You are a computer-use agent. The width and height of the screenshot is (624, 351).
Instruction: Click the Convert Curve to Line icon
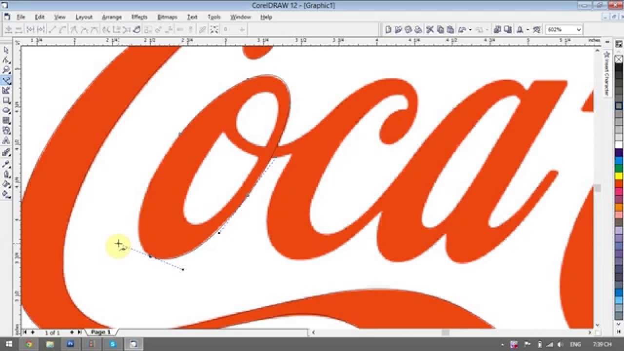[53, 30]
